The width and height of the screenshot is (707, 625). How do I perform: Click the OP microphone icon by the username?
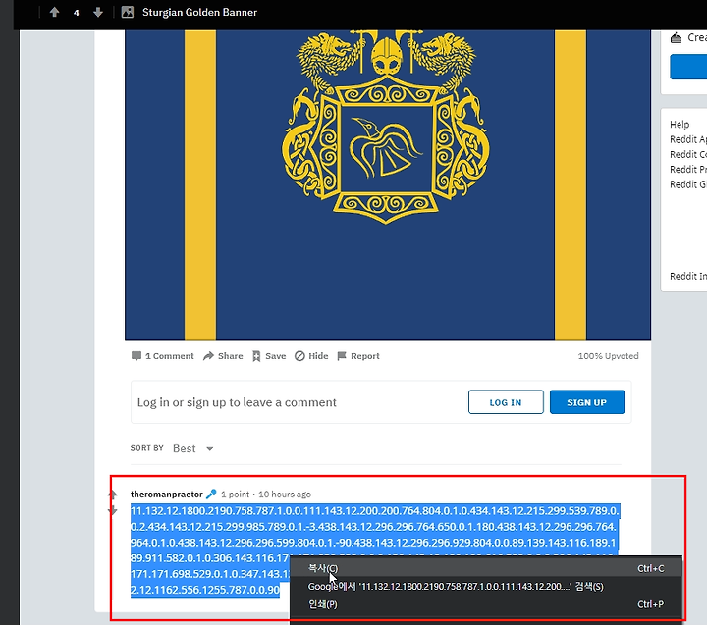211,495
